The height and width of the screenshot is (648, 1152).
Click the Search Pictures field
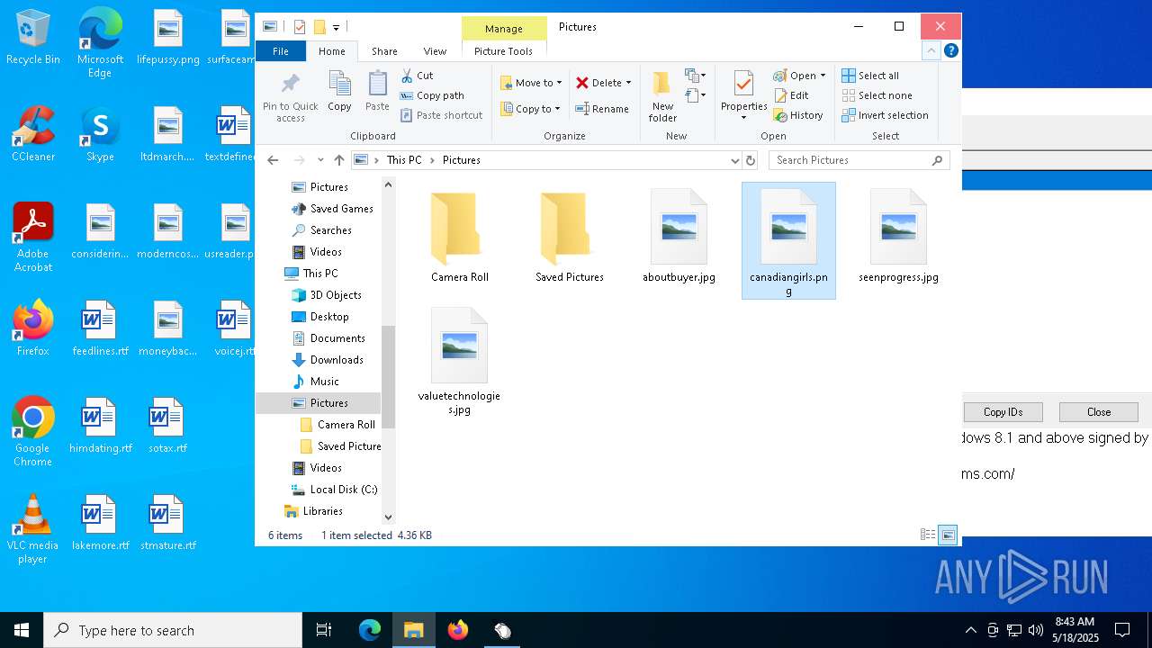[859, 160]
